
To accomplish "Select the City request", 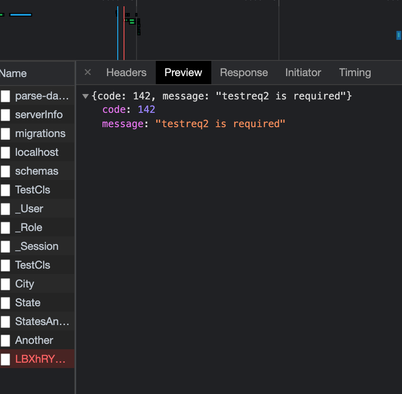I will pos(37,284).
